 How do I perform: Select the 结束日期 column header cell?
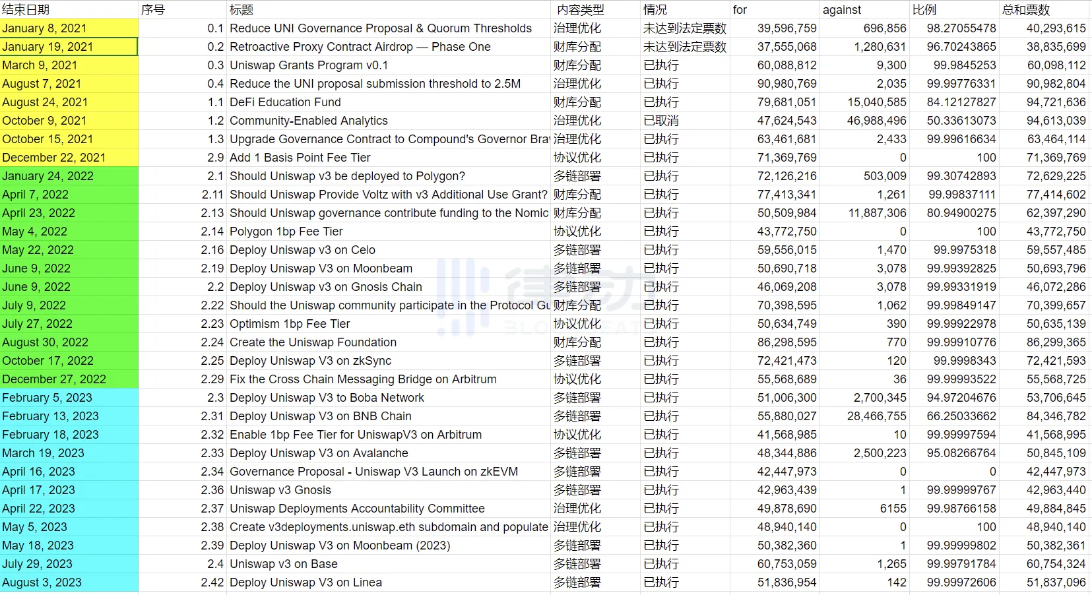point(69,10)
